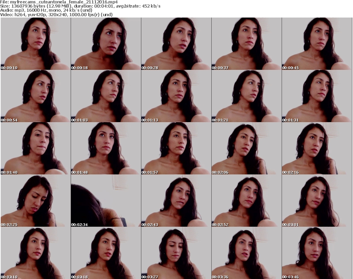Pick the 00:01:13 thumbnail
353x279 pixels.
pyautogui.click(x=176, y=96)
